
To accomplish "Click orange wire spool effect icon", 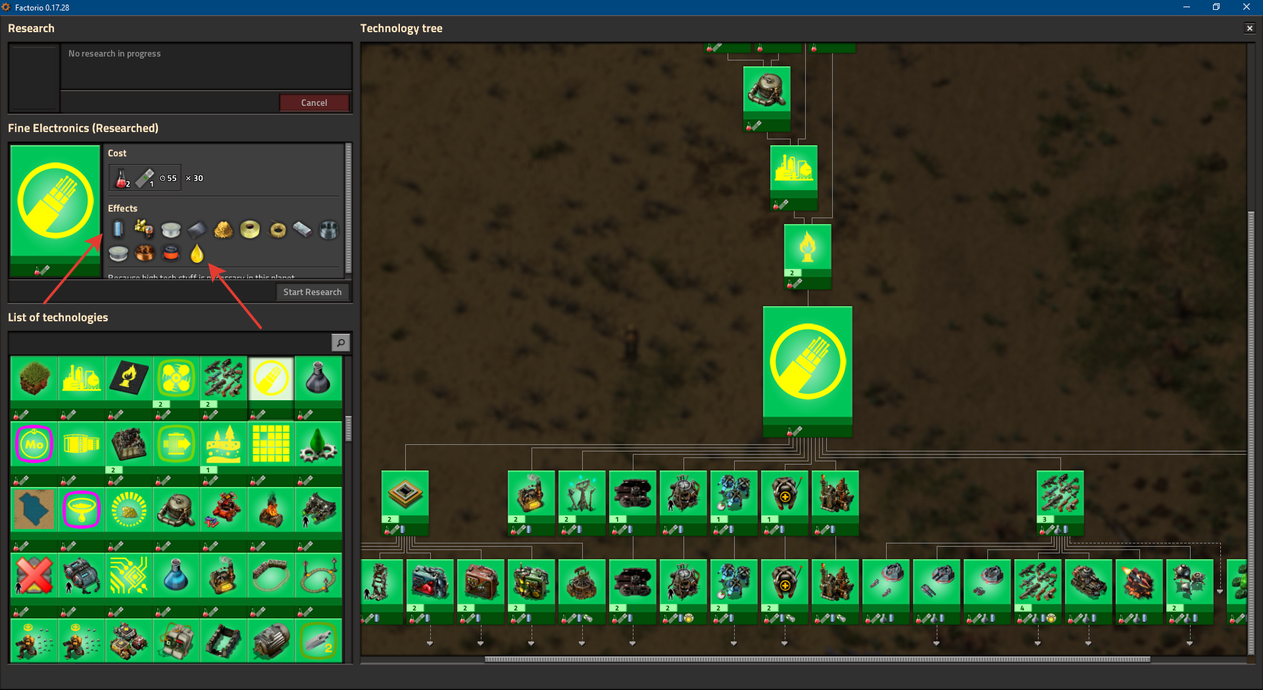I will pyautogui.click(x=171, y=253).
